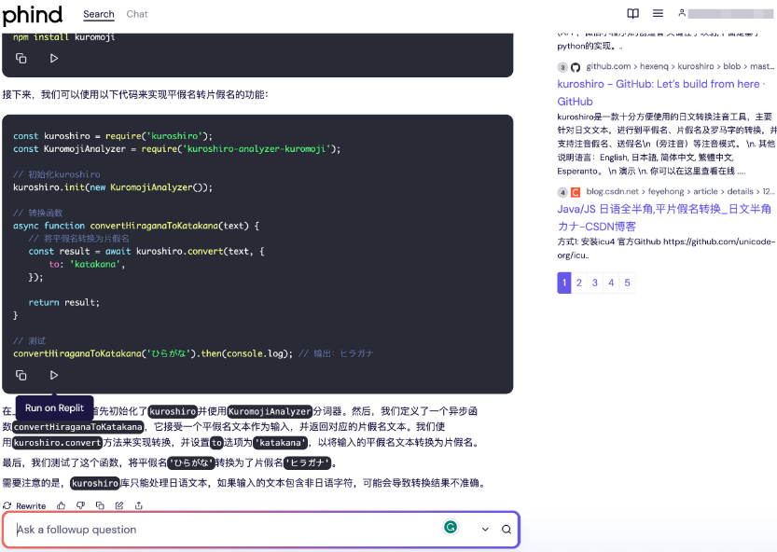Viewport: 777px width, 552px height.
Task: Copy the npm install kuromoji code block
Action: (21, 59)
